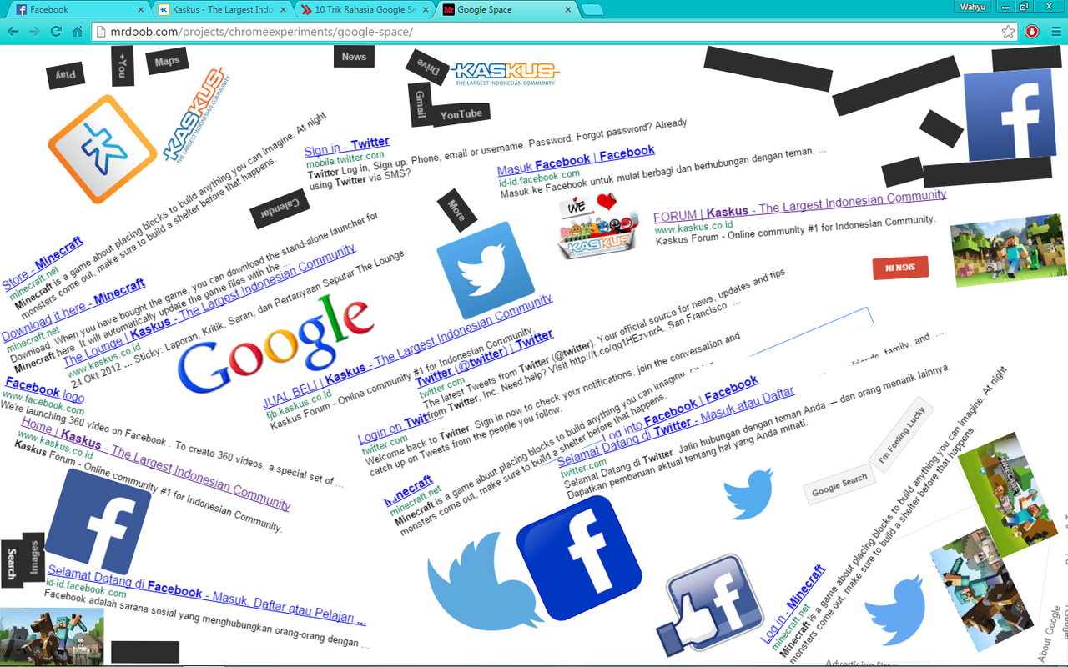Click the bright blue Facebook logo beside the thumbs-up
This screenshot has height=667, width=1068.
coord(579,559)
